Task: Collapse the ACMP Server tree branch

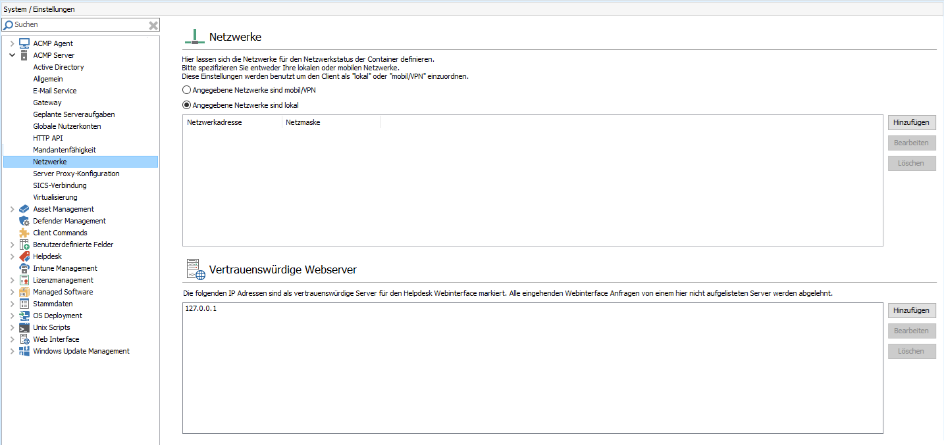Action: 11,55
